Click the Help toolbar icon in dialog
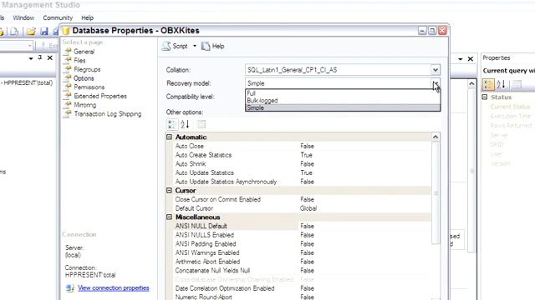535x300 pixels. [x=206, y=47]
